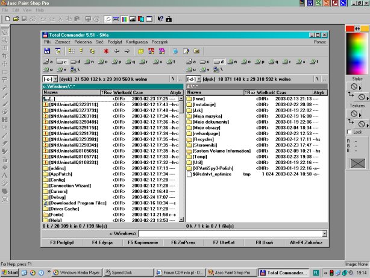Open the Polecenia menu
370x278 pixels.
pos(83,42)
